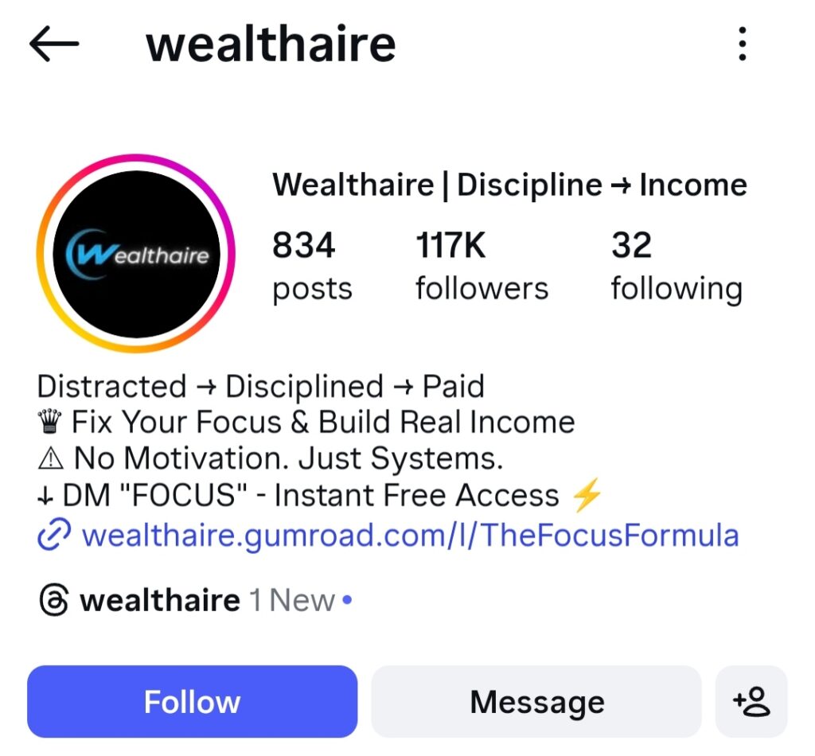Open wealthaire Threads profile link

160,600
